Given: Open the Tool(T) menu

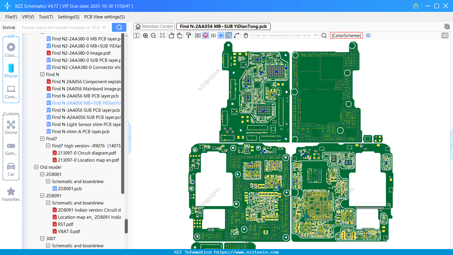Looking at the screenshot, I should click(x=46, y=17).
